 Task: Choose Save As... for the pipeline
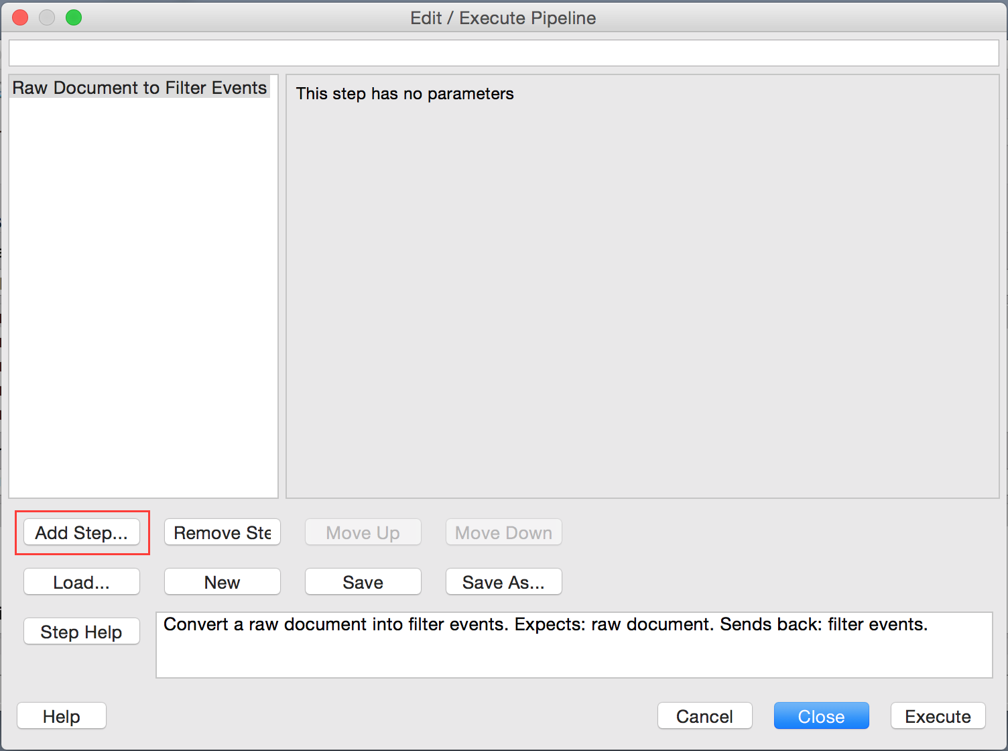tap(503, 582)
